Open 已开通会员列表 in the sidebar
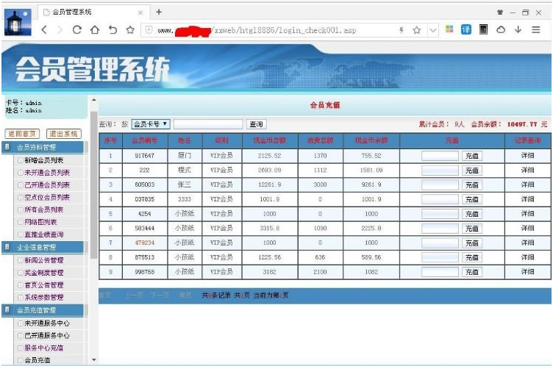553x366 pixels. pos(47,184)
